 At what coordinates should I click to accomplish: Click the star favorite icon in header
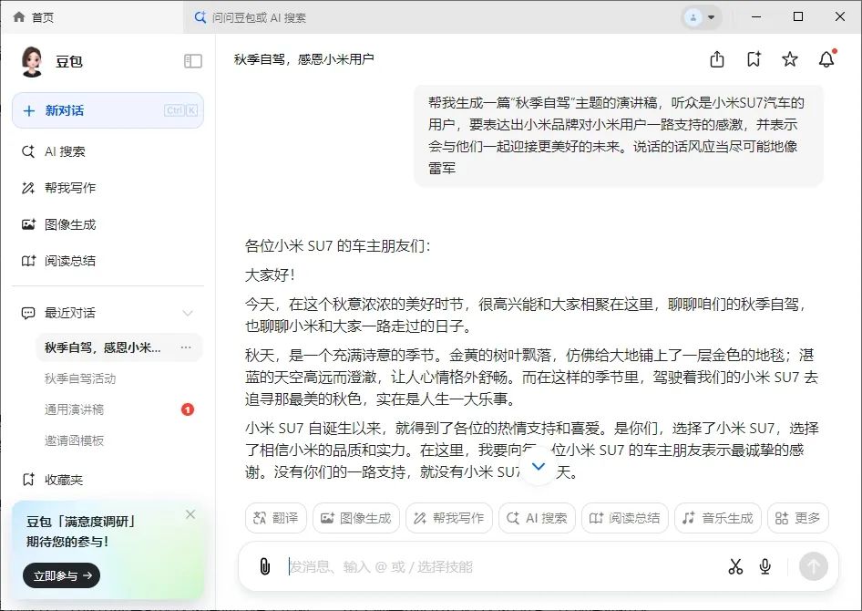[790, 59]
